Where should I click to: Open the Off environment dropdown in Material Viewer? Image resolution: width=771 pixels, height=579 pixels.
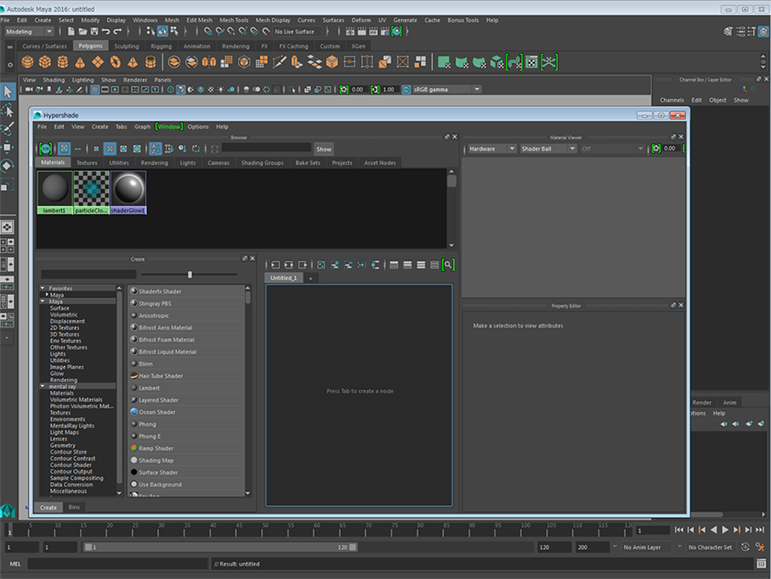tap(612, 148)
